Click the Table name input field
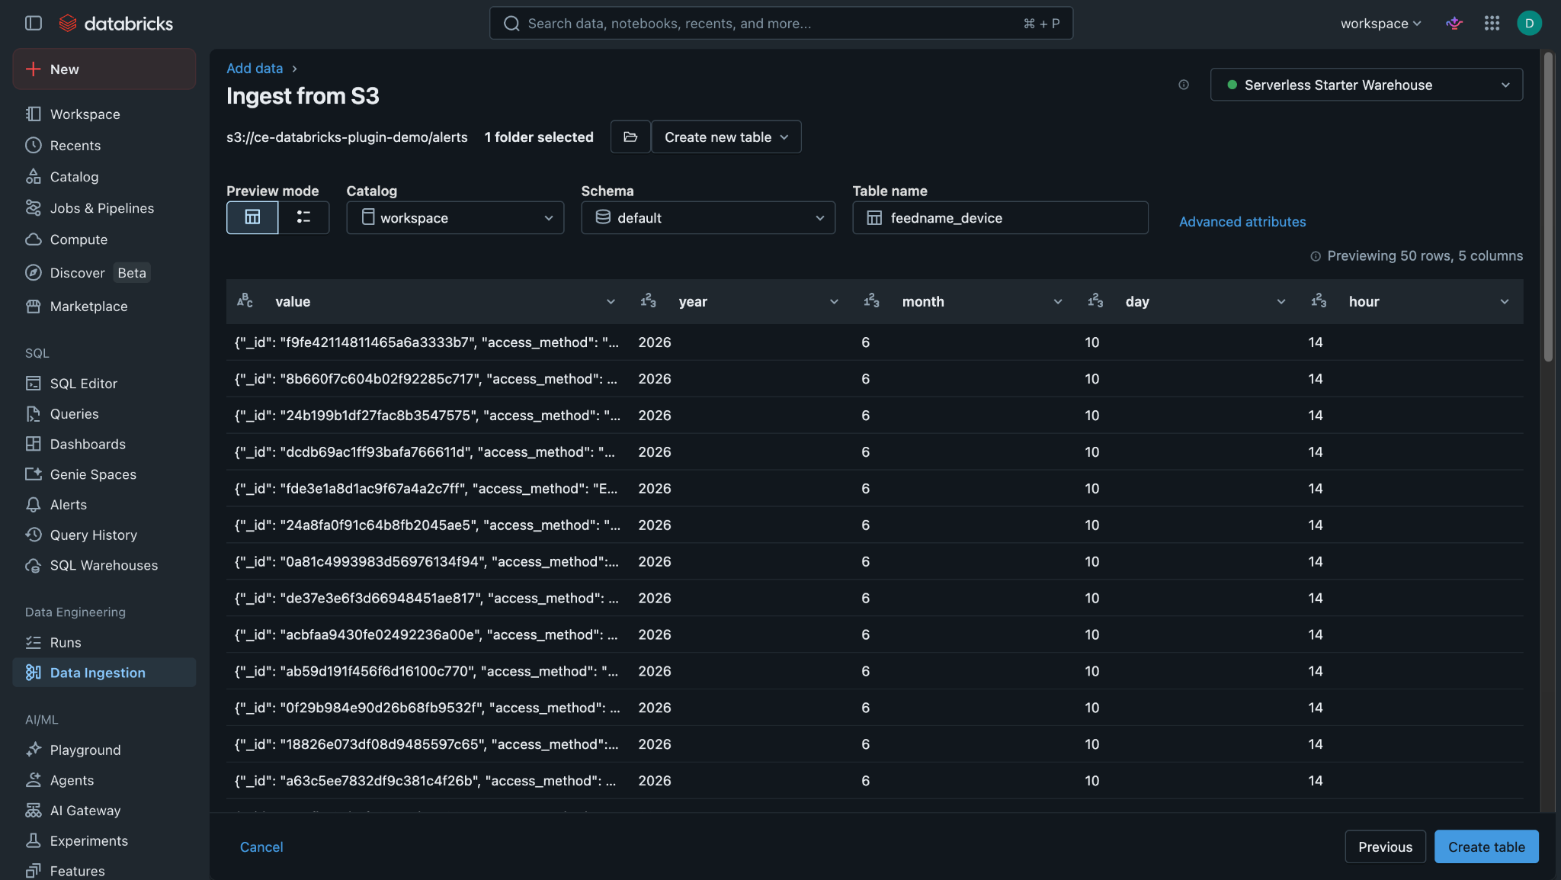This screenshot has width=1561, height=880. [1000, 217]
